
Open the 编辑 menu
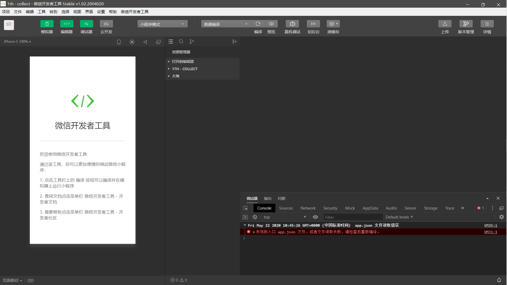pyautogui.click(x=30, y=12)
